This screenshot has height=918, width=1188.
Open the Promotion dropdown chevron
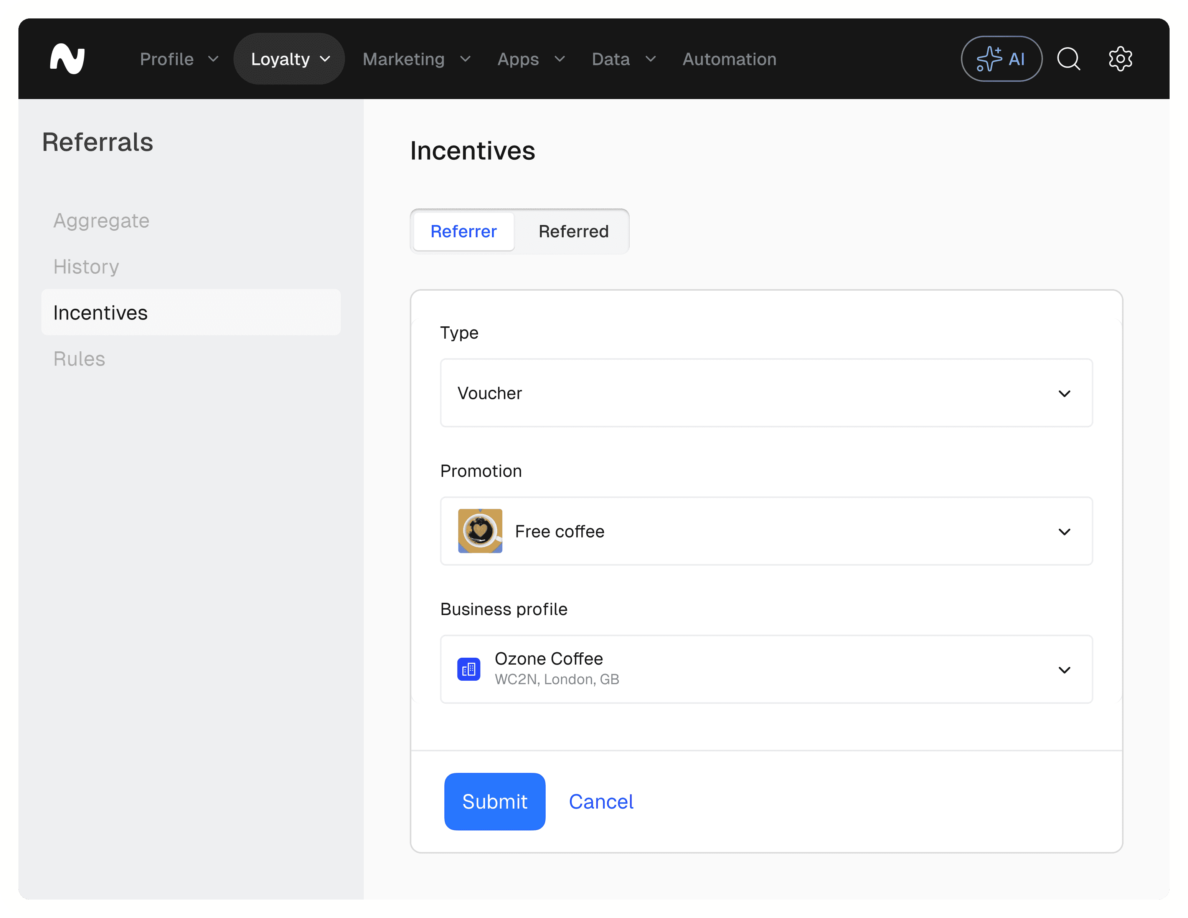click(x=1064, y=532)
